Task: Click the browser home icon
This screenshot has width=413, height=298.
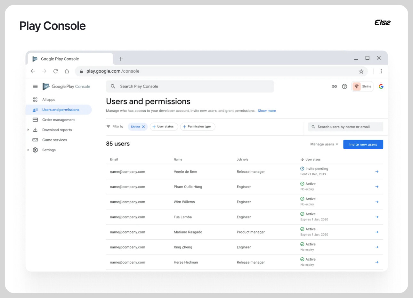Action: coord(67,71)
